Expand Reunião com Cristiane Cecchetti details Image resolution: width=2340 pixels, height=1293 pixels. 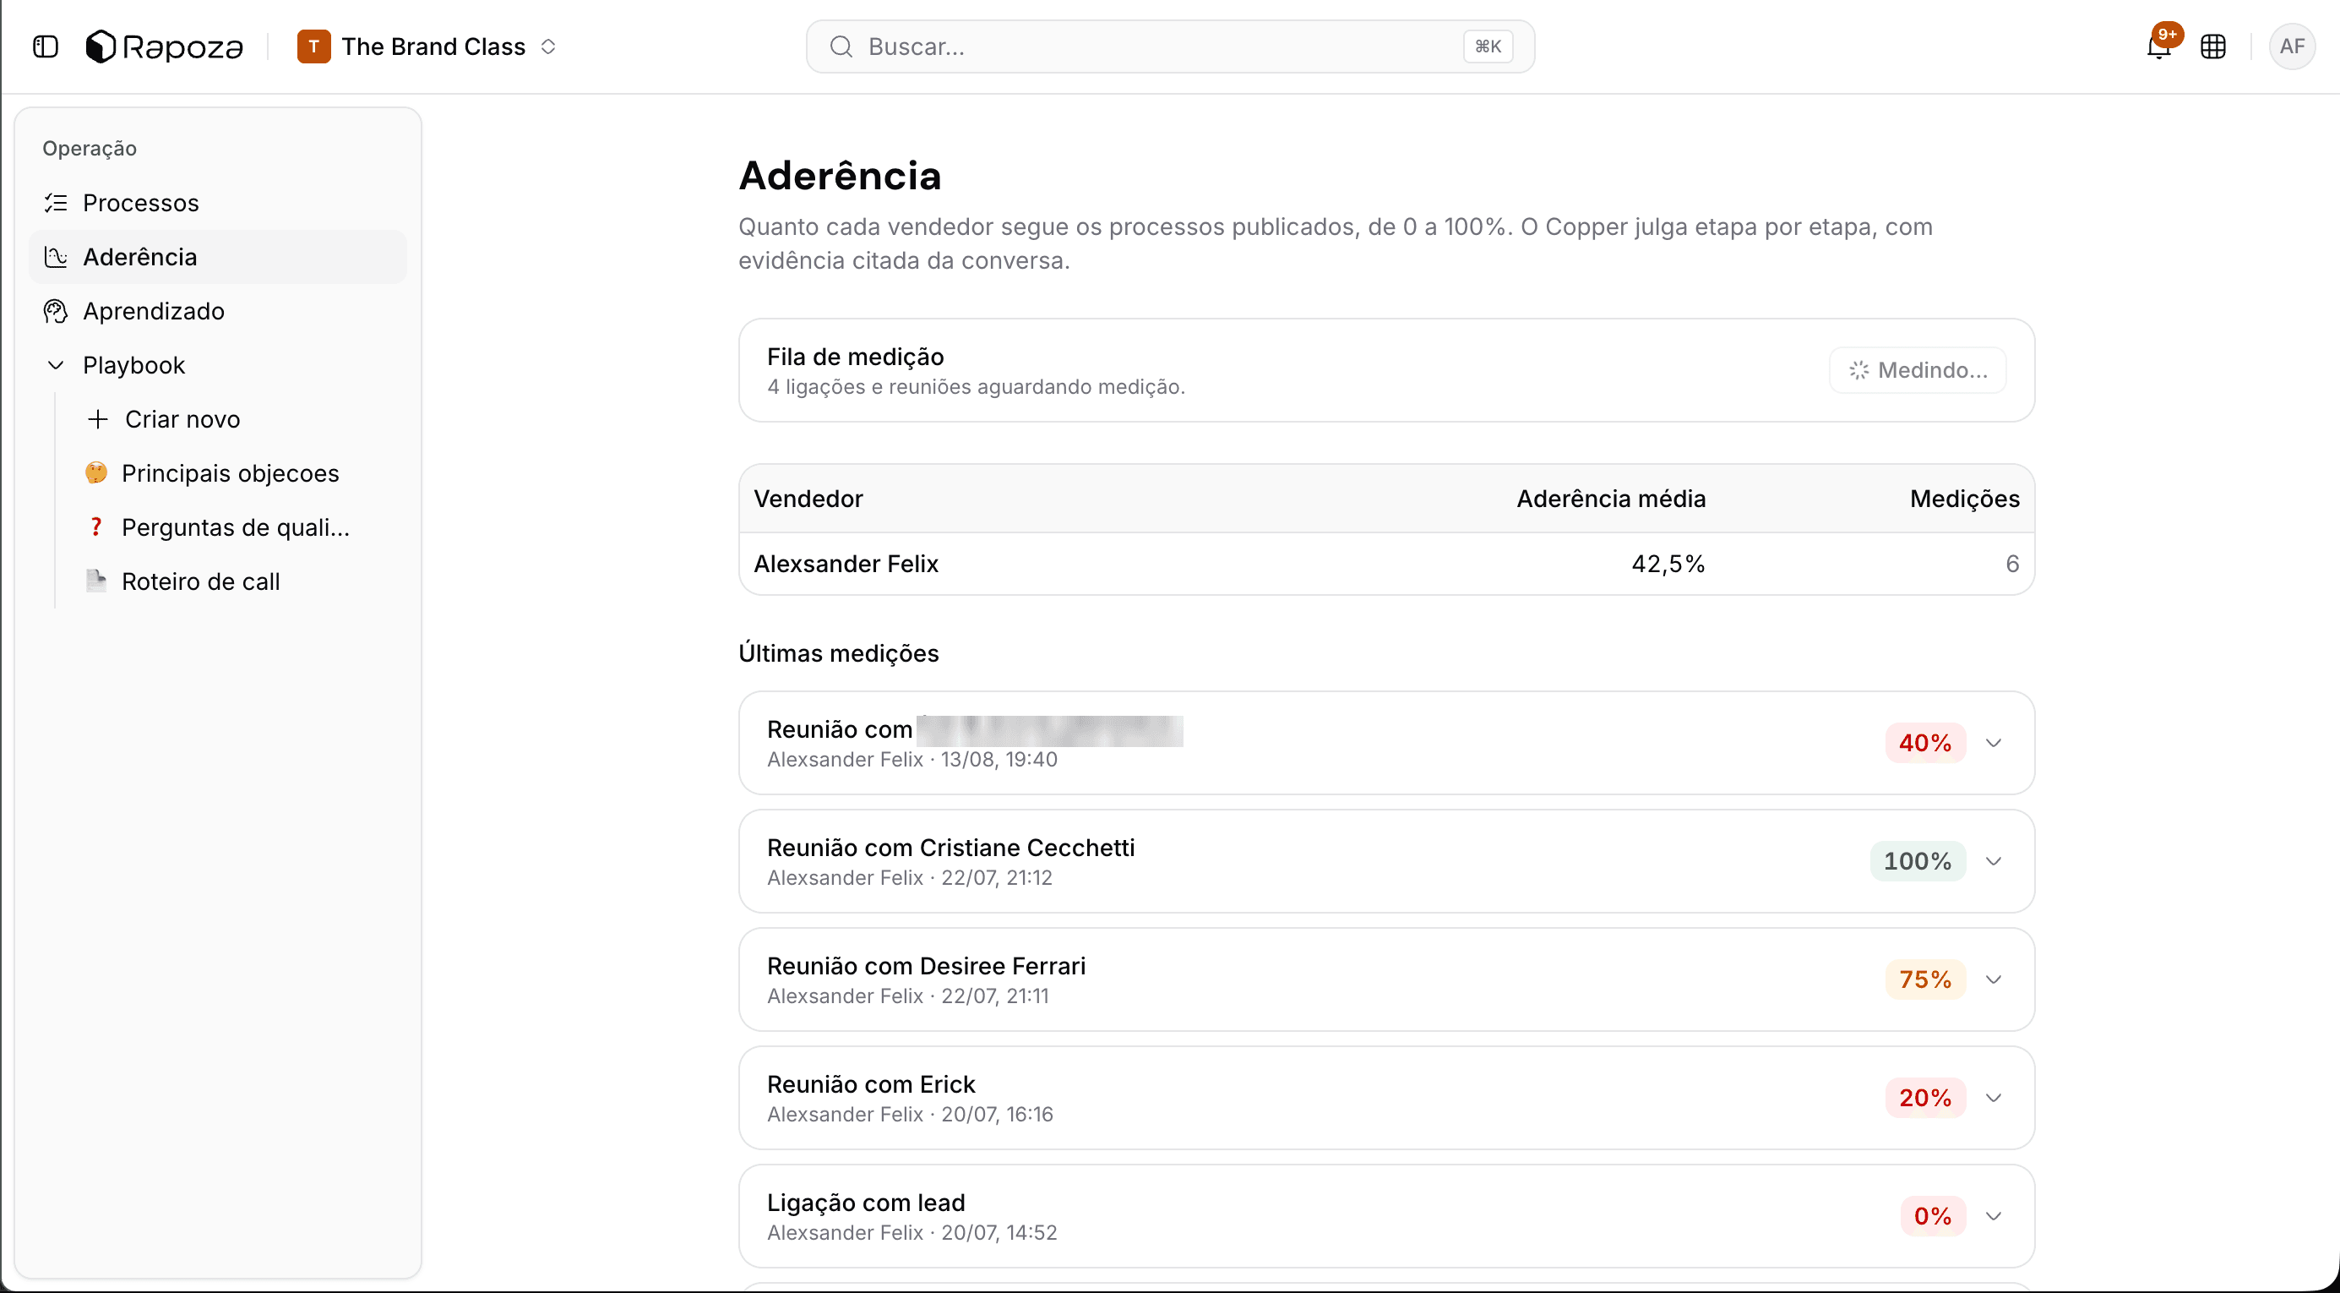point(1993,861)
